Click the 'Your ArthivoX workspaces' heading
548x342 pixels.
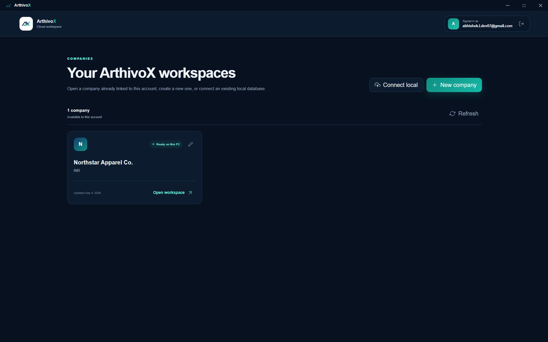(x=151, y=73)
